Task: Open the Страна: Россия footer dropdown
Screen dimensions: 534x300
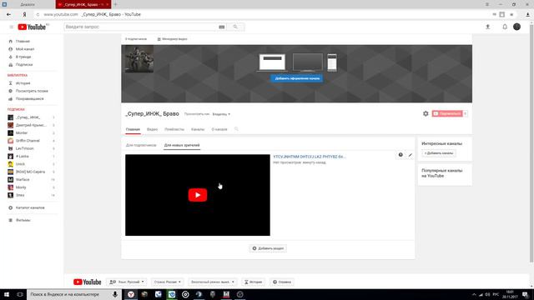Action: point(167,282)
